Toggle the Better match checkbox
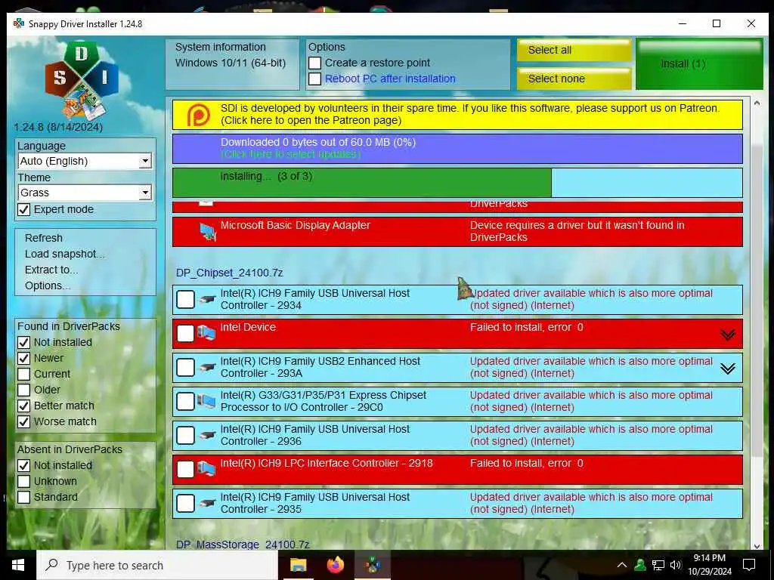 click(x=23, y=406)
